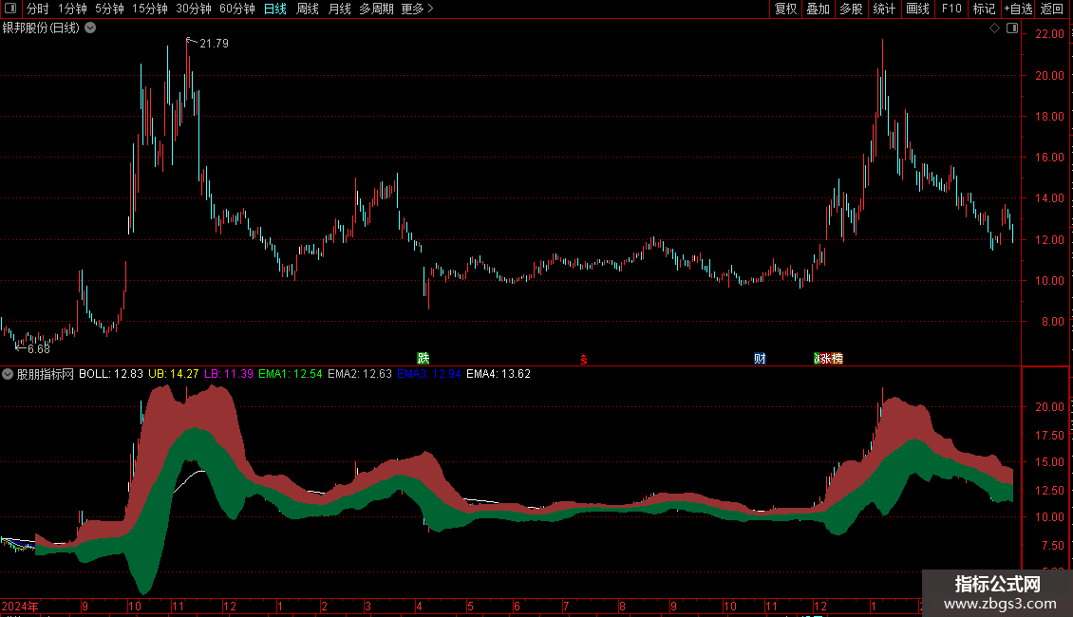This screenshot has height=617, width=1073.
Task: Click the green 跌 event marker
Action: coord(423,359)
